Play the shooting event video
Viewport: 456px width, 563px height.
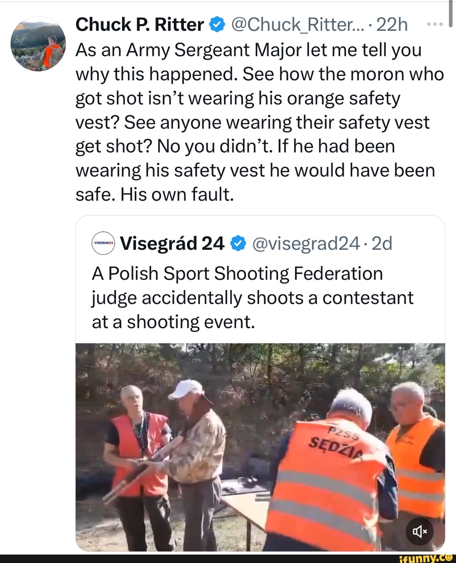click(x=260, y=447)
